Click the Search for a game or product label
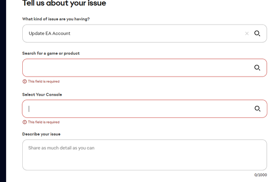 click(51, 53)
